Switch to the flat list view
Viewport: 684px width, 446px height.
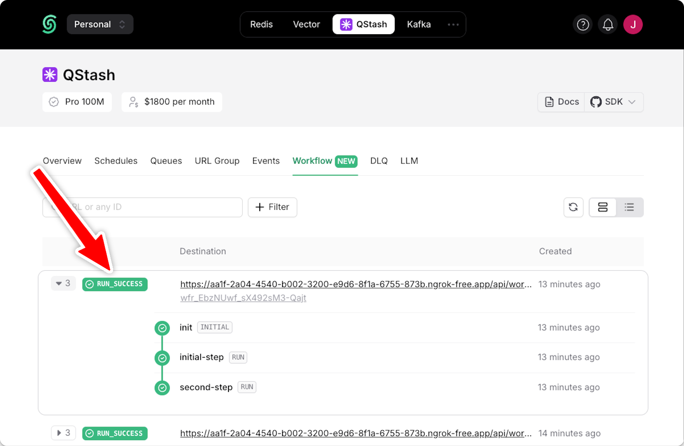pyautogui.click(x=629, y=207)
